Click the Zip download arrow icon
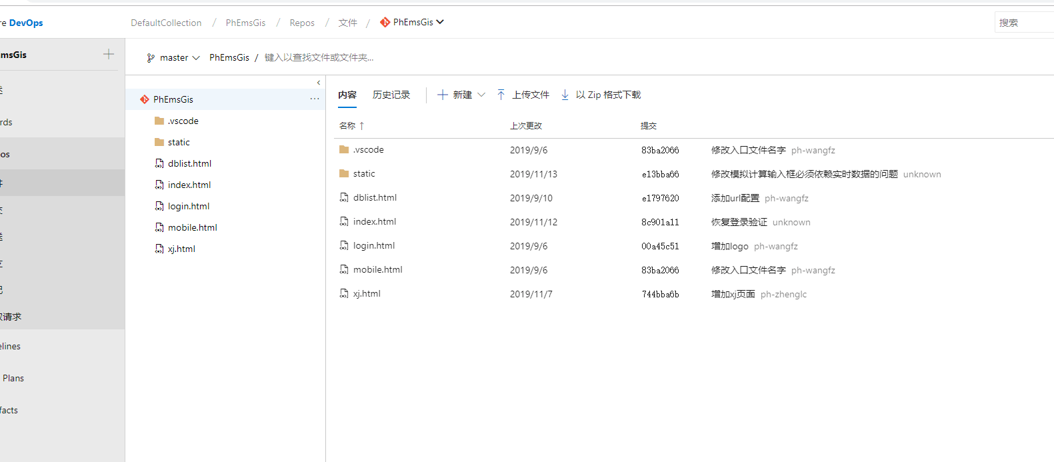 coord(565,95)
